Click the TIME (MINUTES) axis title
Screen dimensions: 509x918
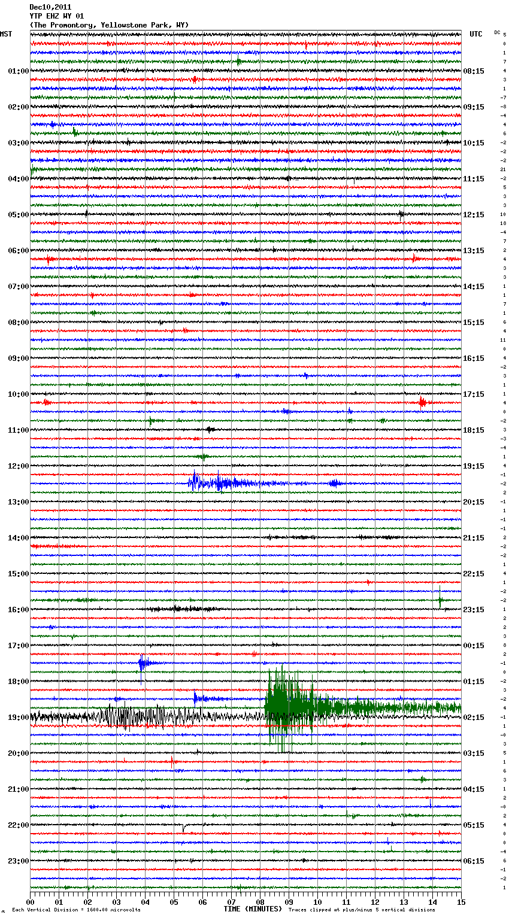click(x=253, y=909)
